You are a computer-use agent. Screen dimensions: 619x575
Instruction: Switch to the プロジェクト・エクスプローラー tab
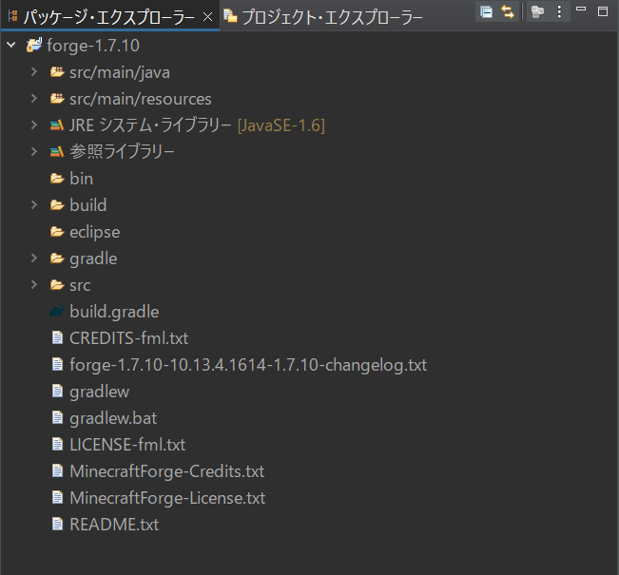click(323, 16)
